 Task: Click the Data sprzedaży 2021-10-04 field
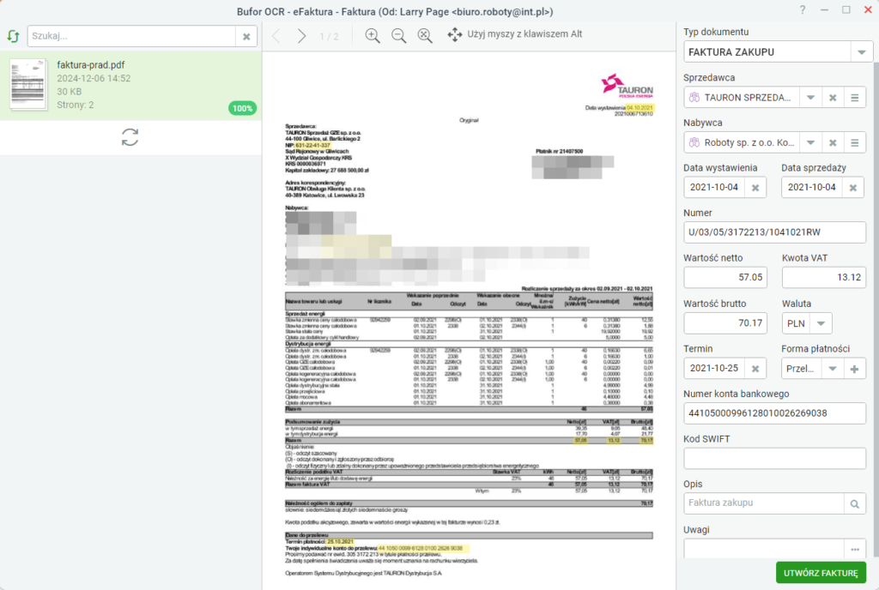tap(812, 188)
